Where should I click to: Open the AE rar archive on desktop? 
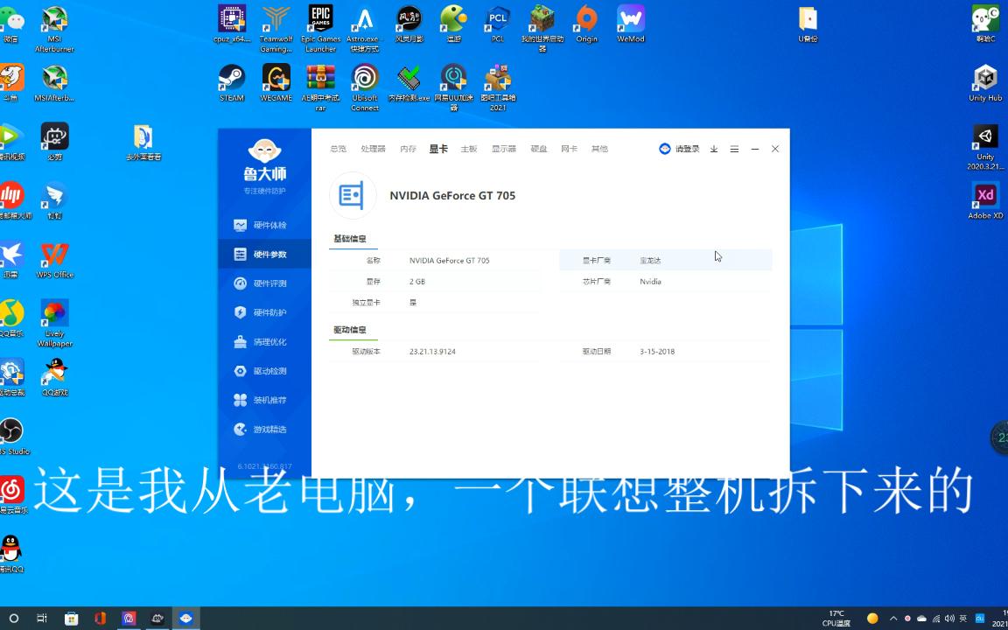pos(321,87)
